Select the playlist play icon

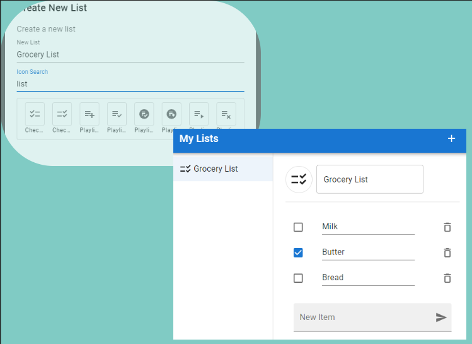click(199, 114)
